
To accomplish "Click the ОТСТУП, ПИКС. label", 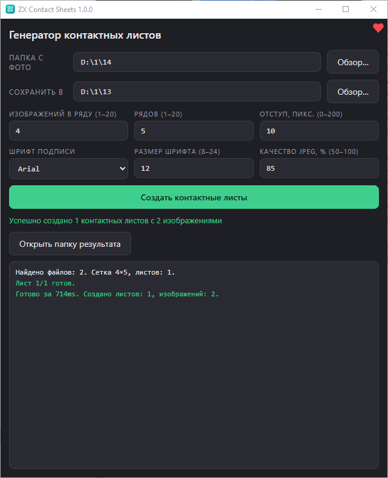I will click(x=301, y=114).
